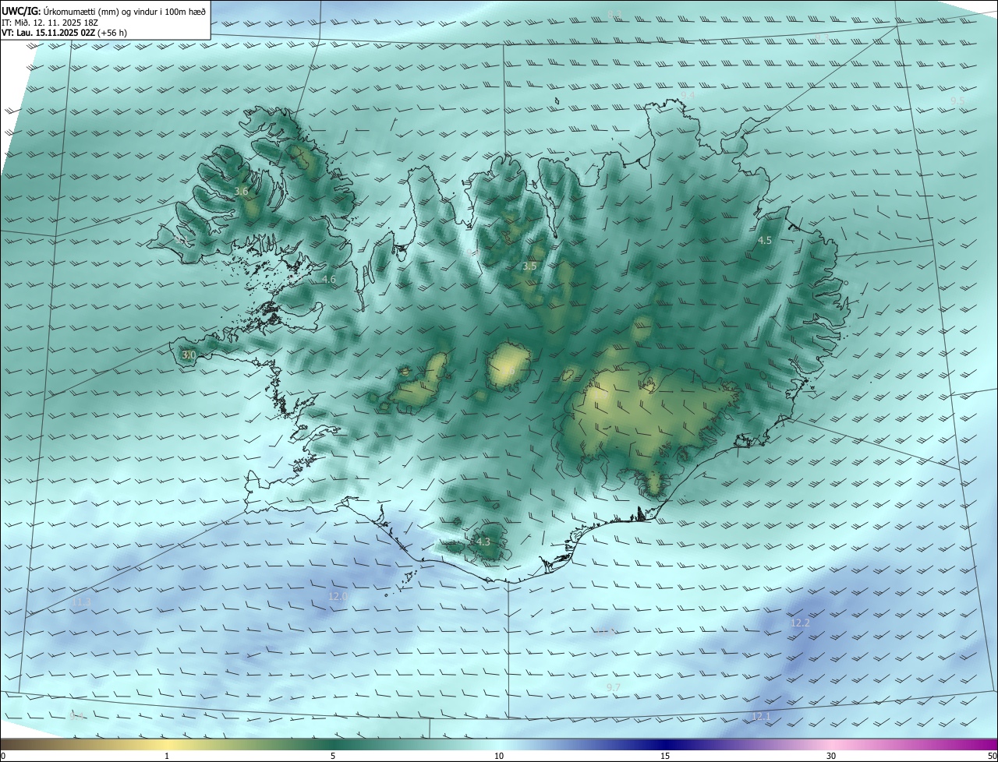The height and width of the screenshot is (762, 998).
Task: Click the 12.1 value near the bottom edge
Action: pos(761,717)
